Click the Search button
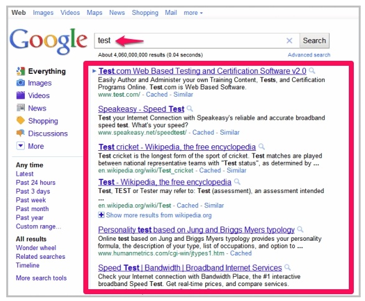Viewport: 365px width, 301px height. [x=314, y=40]
